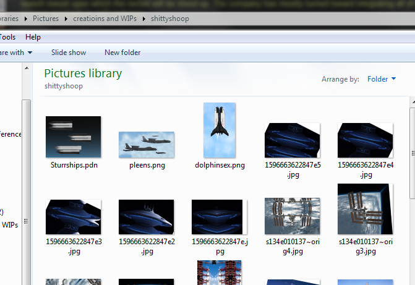Click the file list vertical scrollbar thumb
The image size is (415, 285).
point(413,153)
